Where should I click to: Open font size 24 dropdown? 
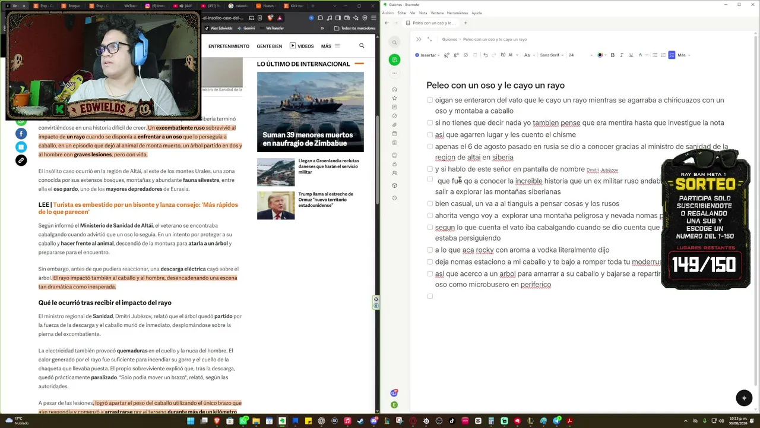580,55
